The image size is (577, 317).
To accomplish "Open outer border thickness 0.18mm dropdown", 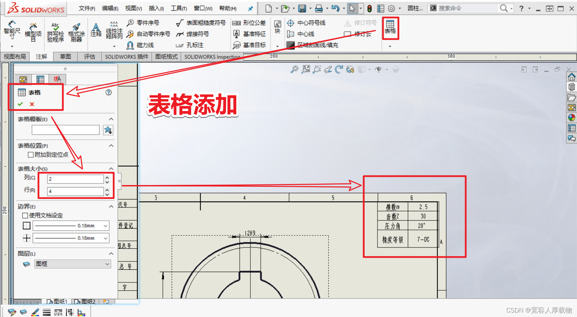I will click(x=71, y=225).
